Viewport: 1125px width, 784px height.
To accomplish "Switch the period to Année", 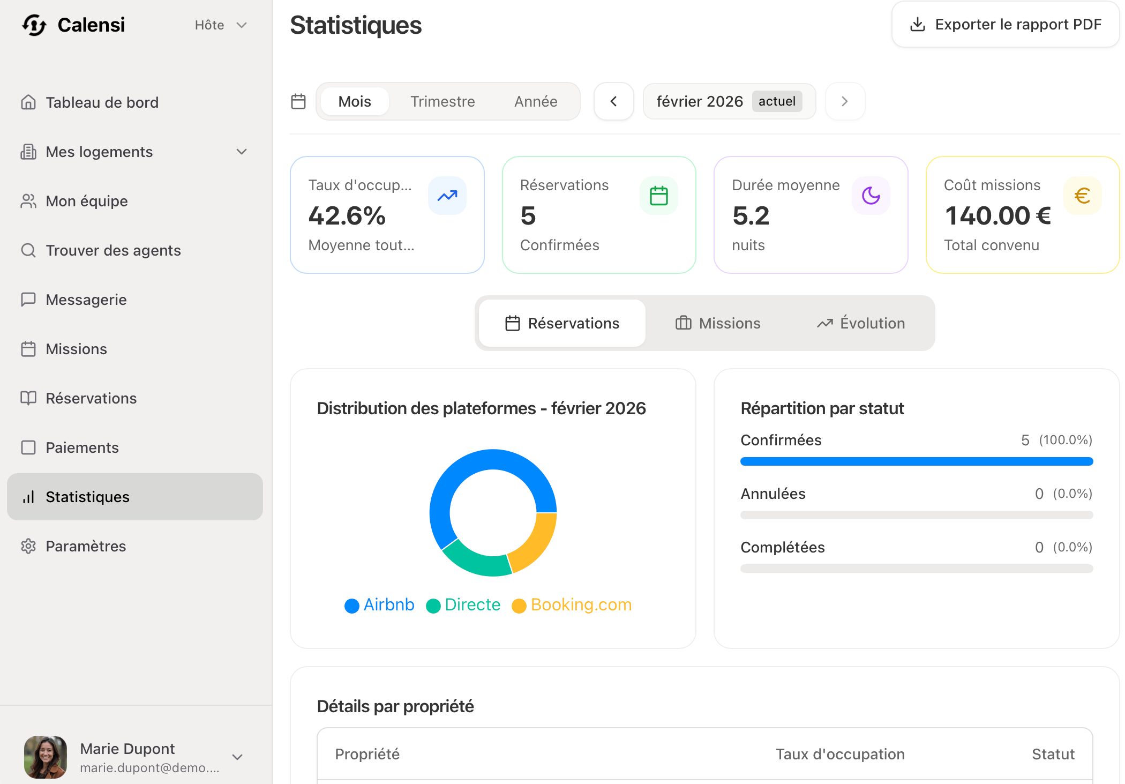I will coord(536,101).
